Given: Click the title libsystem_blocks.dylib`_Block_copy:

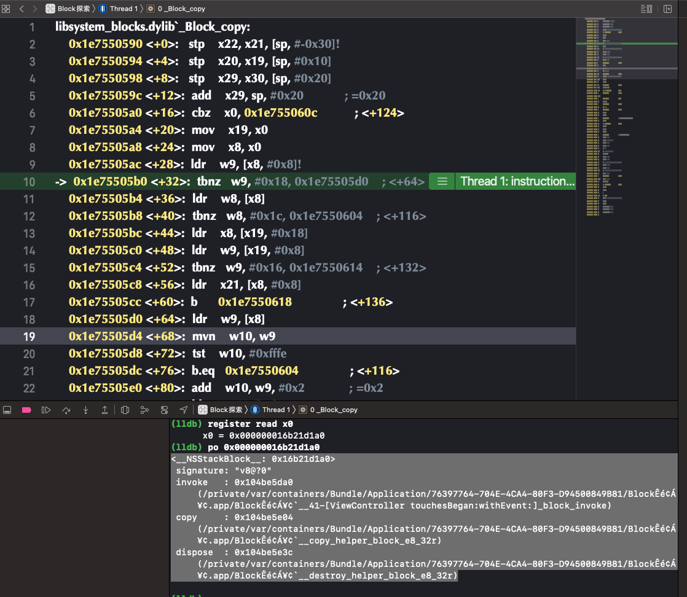Looking at the screenshot, I should click(x=153, y=27).
